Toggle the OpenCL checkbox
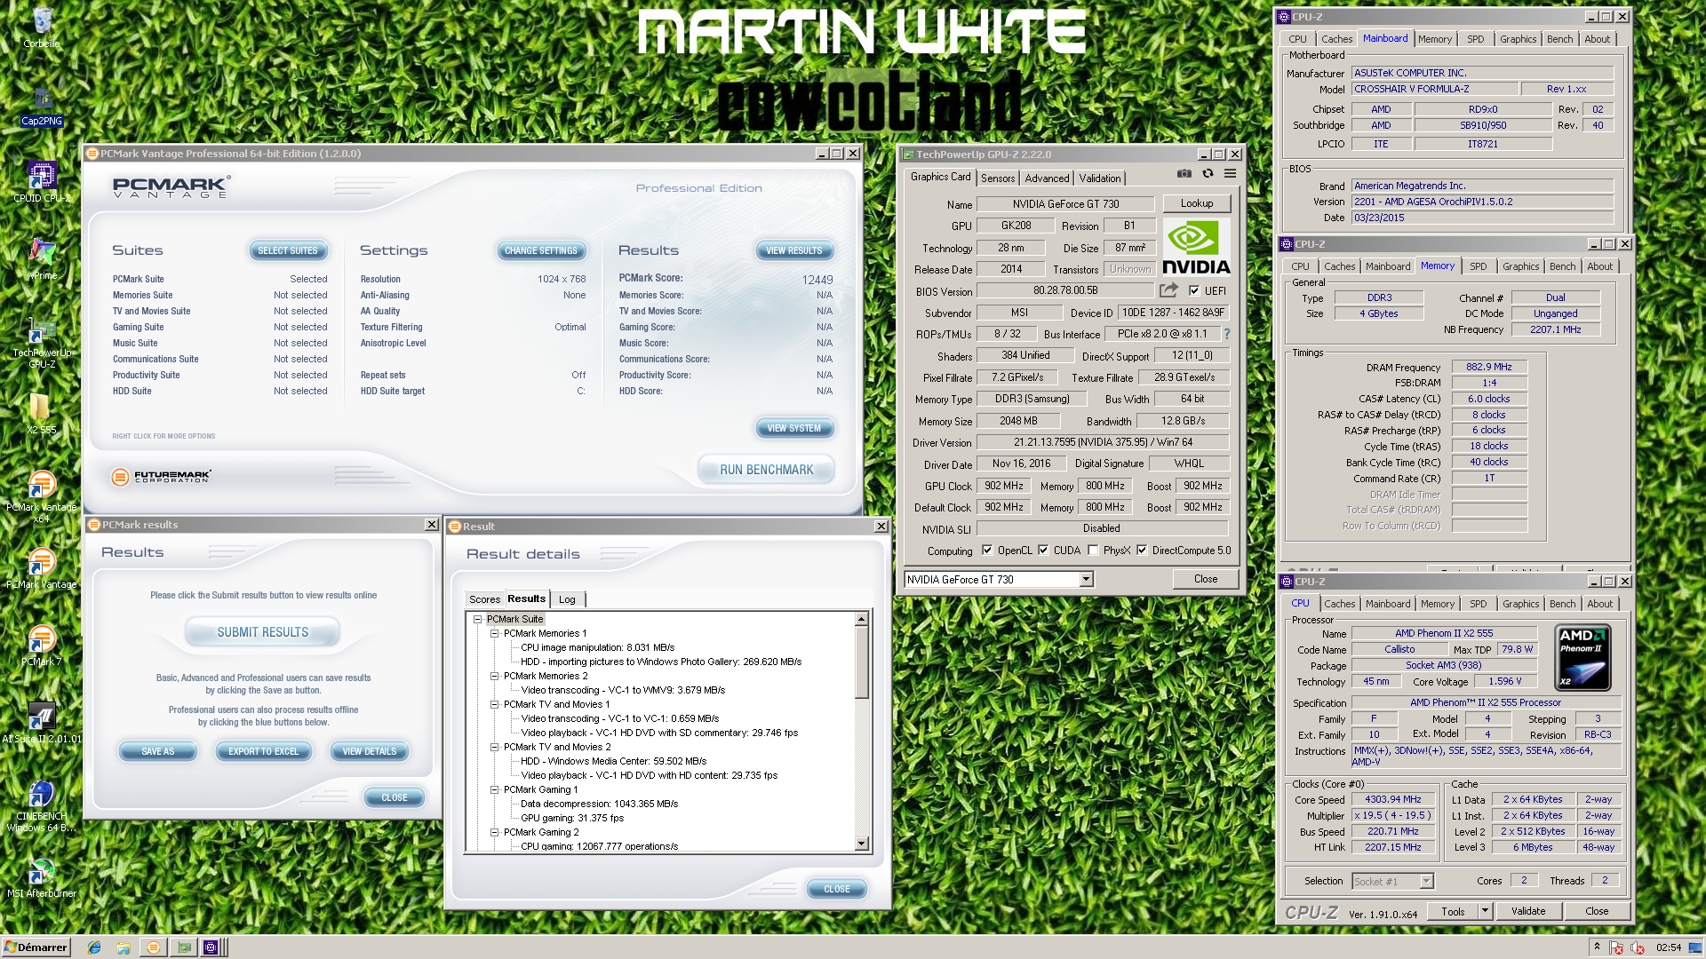 point(987,551)
